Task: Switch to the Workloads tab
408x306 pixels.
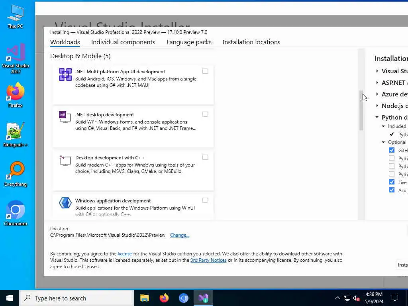Action: 65,42
